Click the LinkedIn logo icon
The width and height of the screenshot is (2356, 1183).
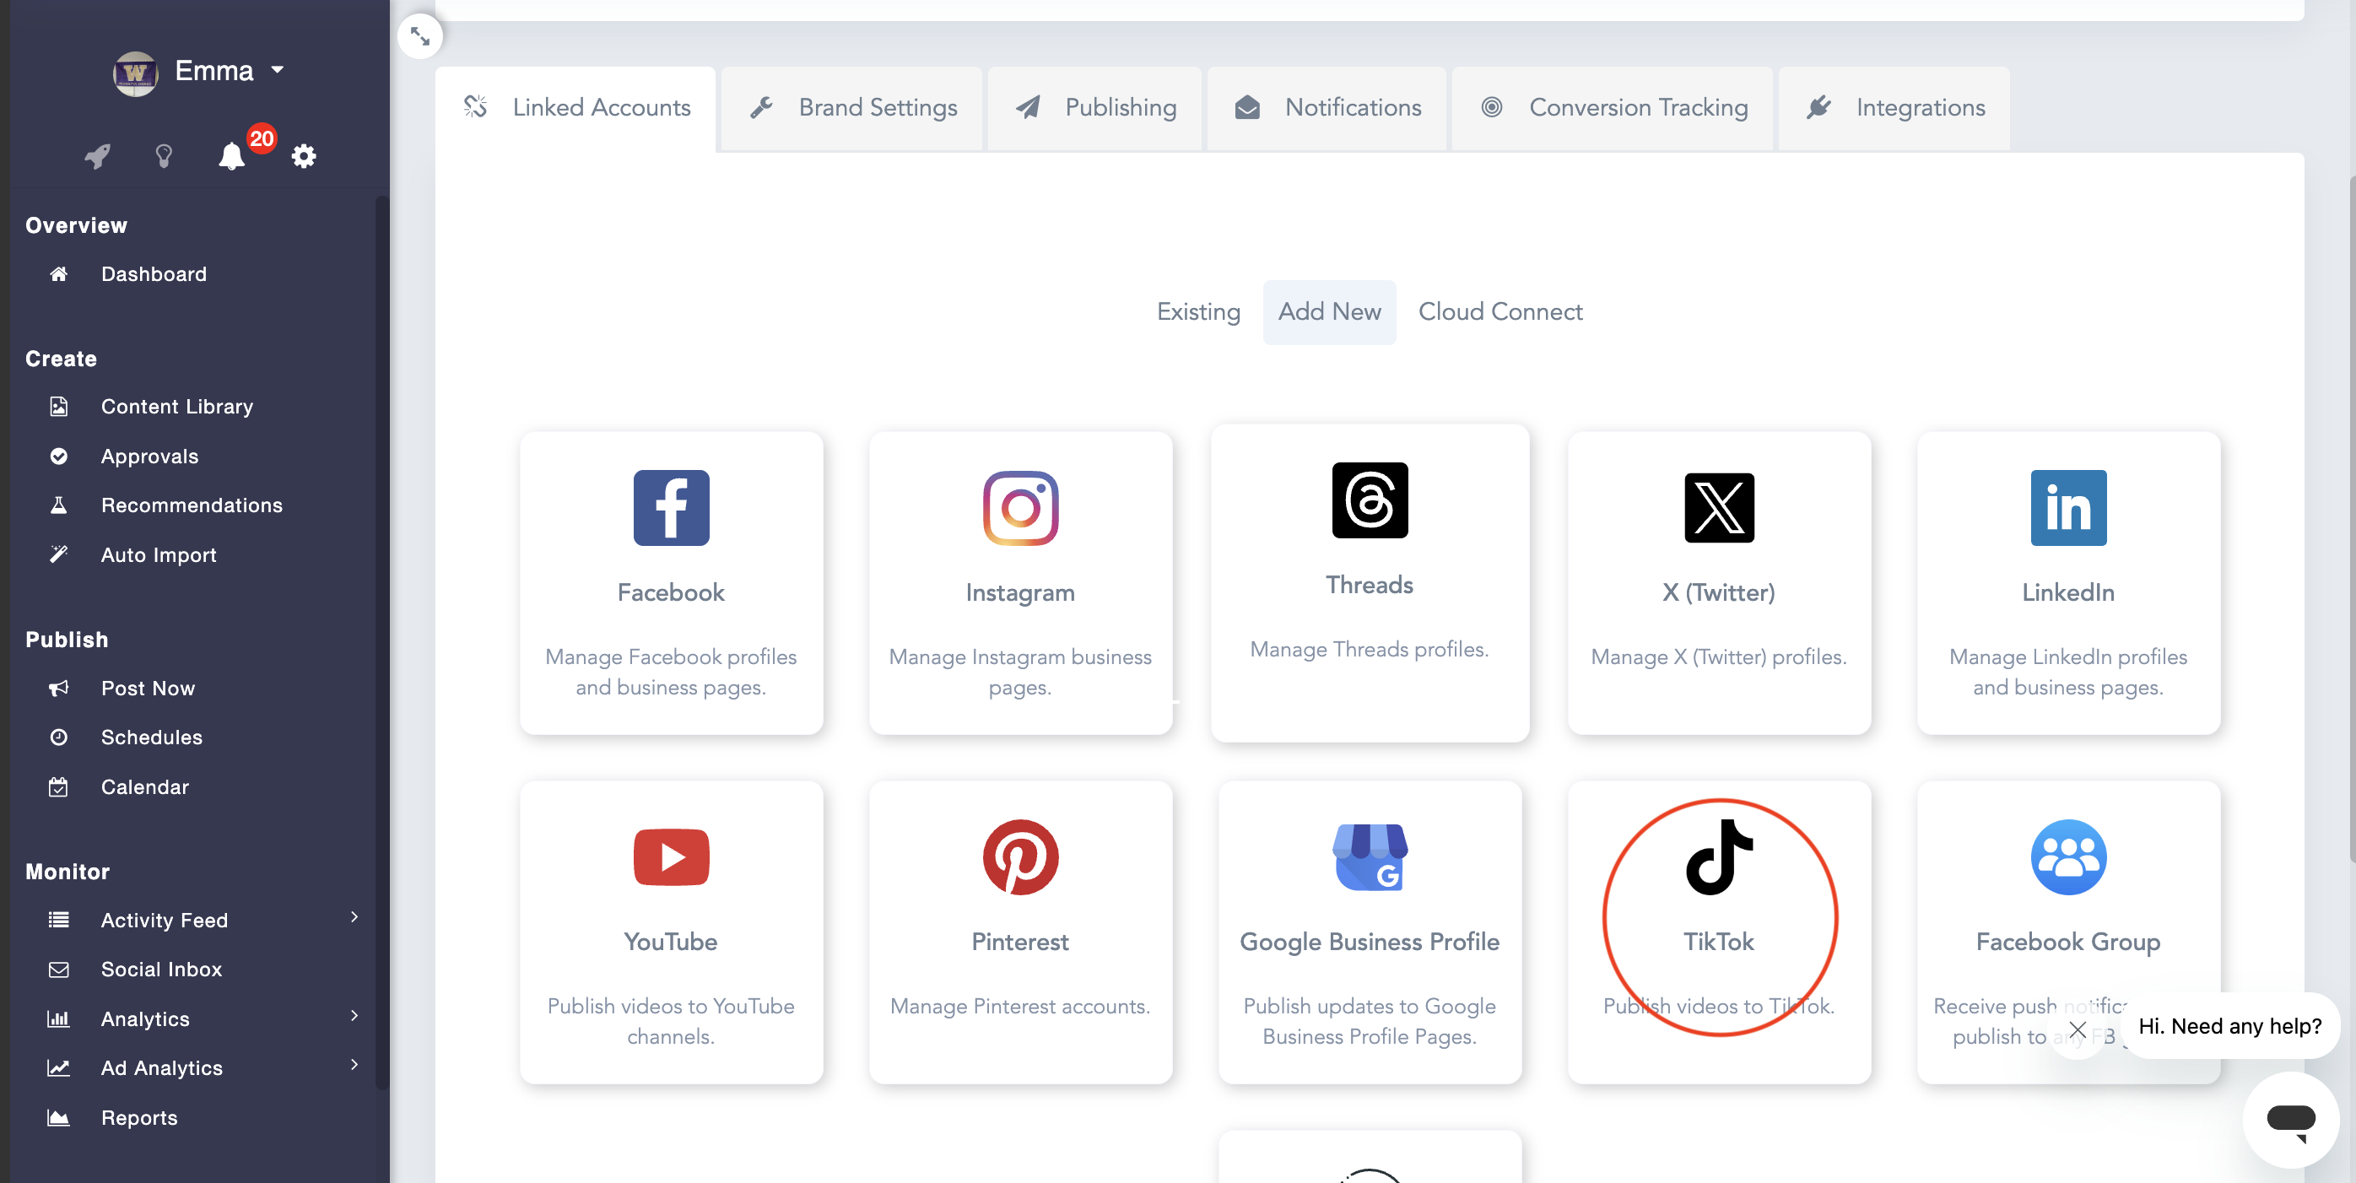pyautogui.click(x=2068, y=507)
